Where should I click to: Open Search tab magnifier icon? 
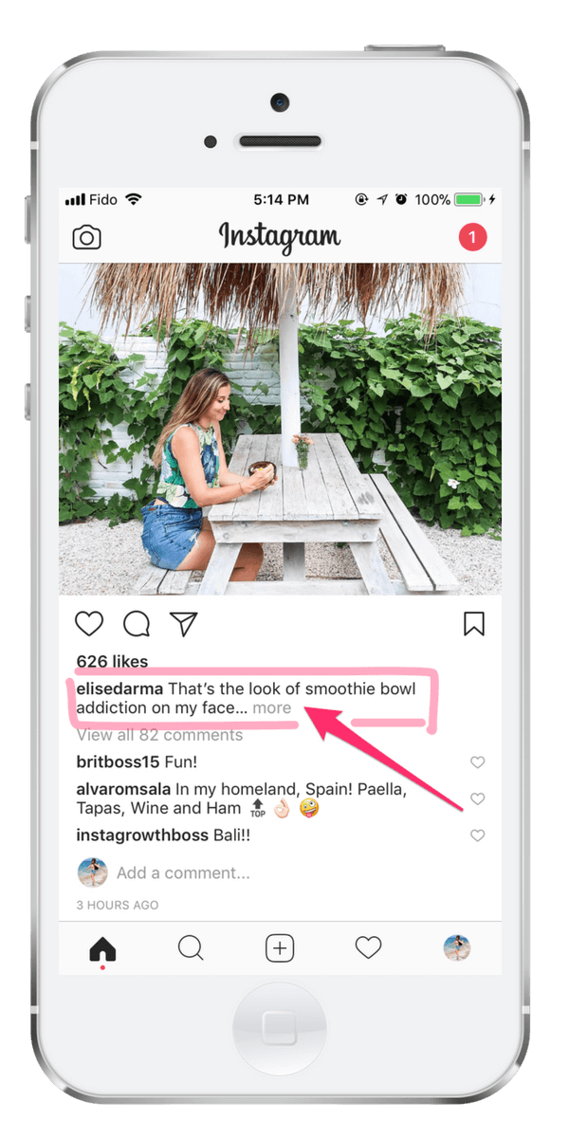click(x=191, y=948)
